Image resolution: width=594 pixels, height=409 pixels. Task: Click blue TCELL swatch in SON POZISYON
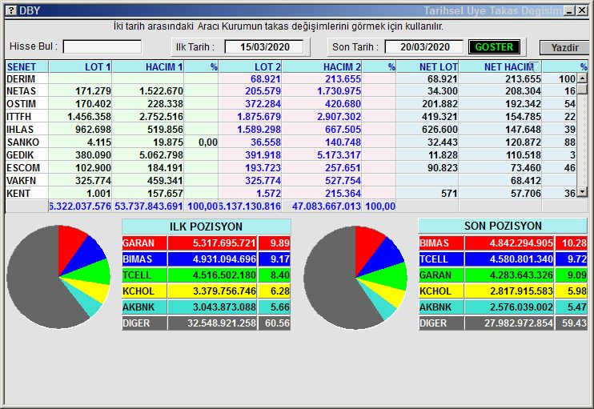coord(441,259)
